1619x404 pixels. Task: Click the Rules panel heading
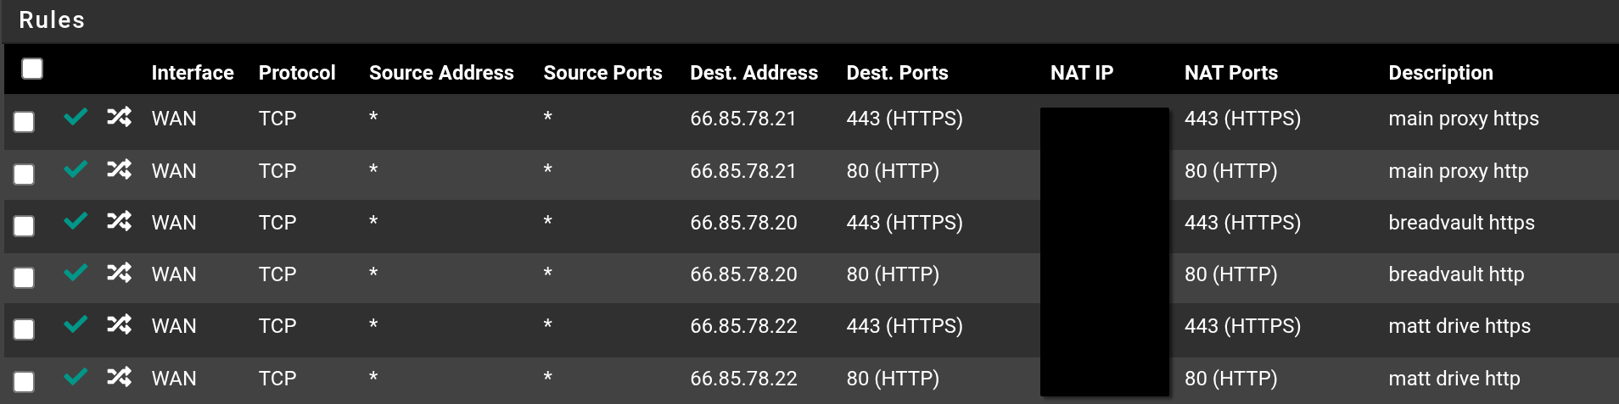click(52, 20)
